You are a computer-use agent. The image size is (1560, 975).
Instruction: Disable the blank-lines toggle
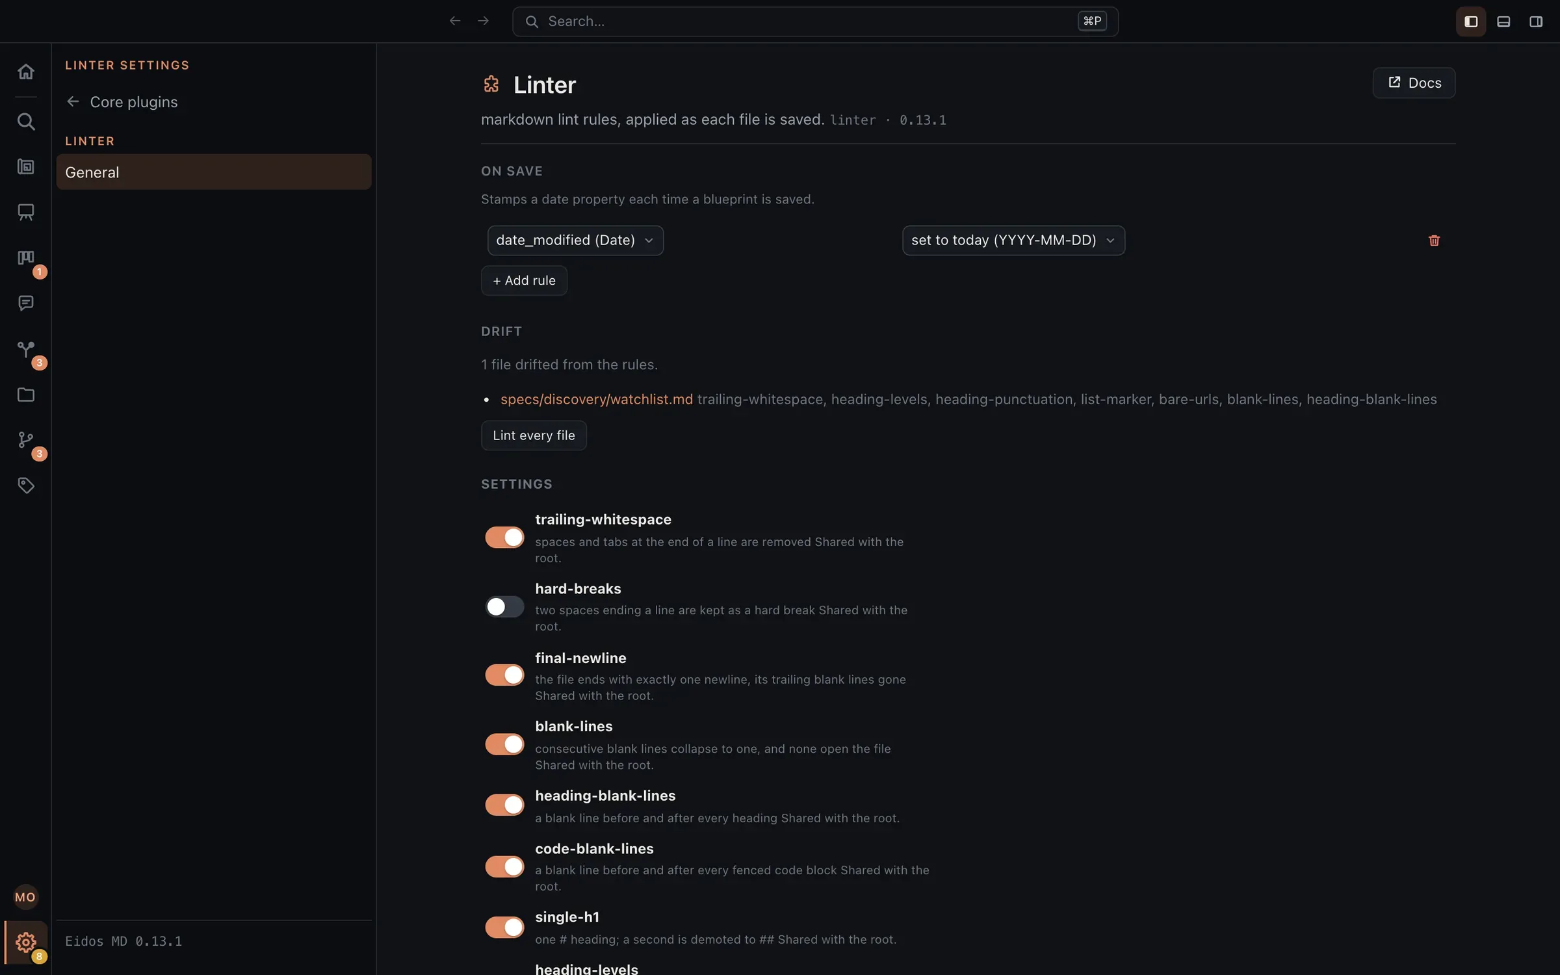tap(504, 744)
